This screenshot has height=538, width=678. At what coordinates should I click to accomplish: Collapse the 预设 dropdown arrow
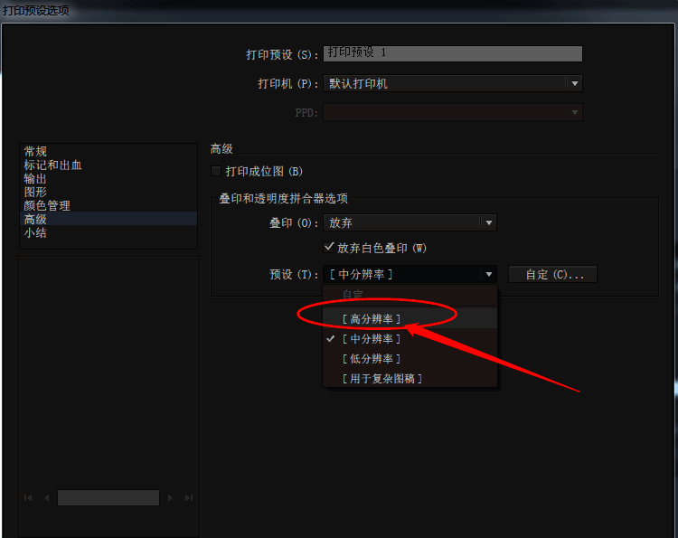488,274
